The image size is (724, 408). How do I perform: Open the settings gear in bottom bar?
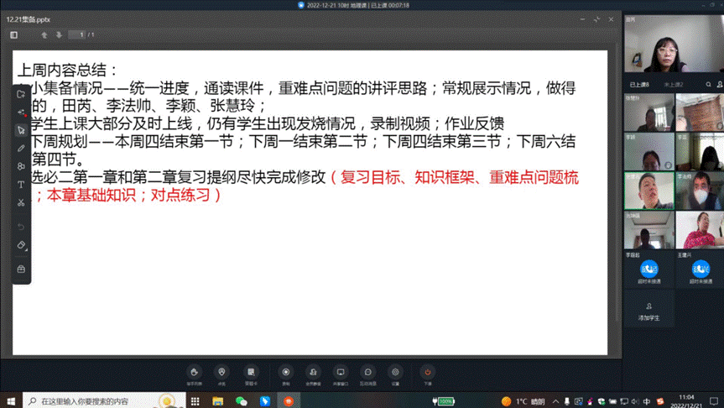pos(395,373)
